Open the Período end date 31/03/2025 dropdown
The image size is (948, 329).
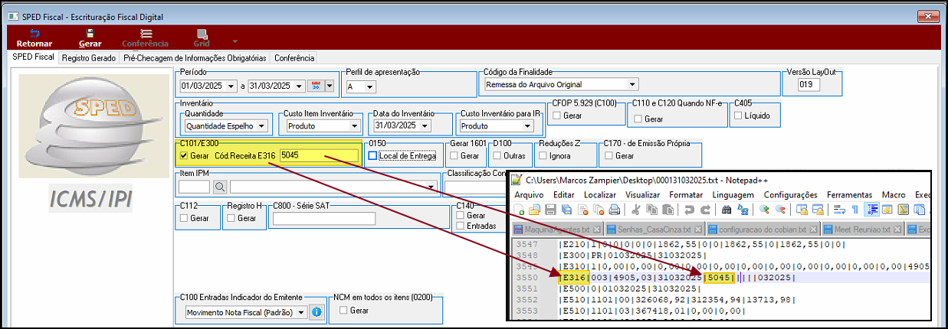300,86
